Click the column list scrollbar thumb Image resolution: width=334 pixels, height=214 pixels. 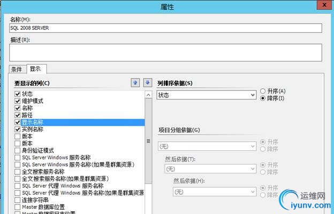pyautogui.click(x=148, y=141)
